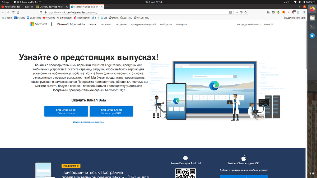Click Microsoft Edge Insider header link

point(71,24)
